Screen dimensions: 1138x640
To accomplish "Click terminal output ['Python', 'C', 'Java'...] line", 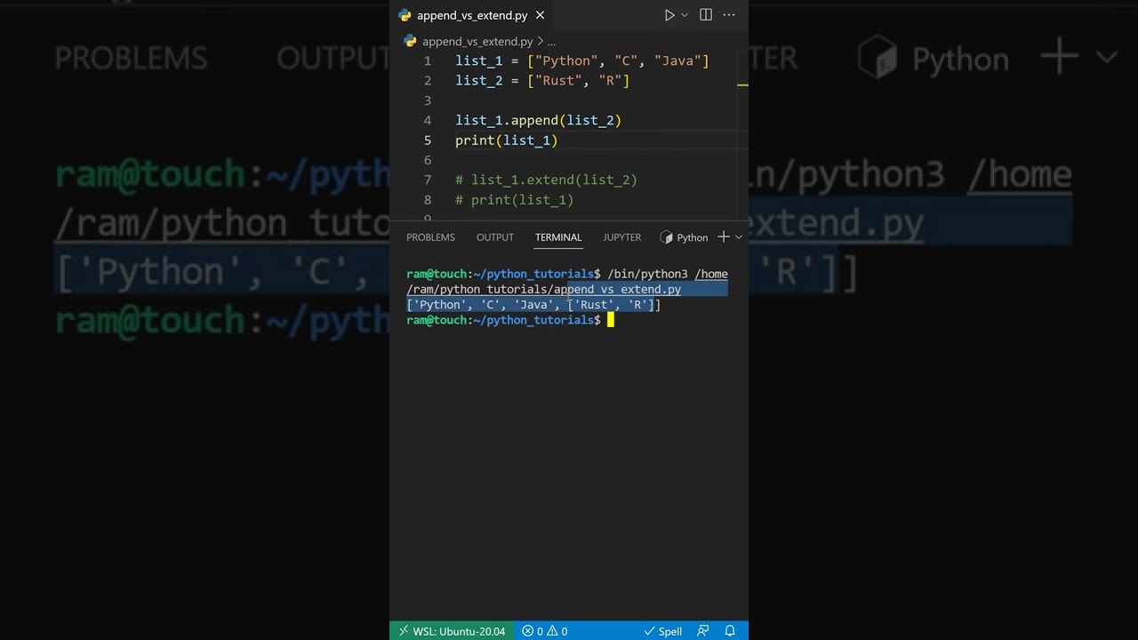I will tap(533, 305).
